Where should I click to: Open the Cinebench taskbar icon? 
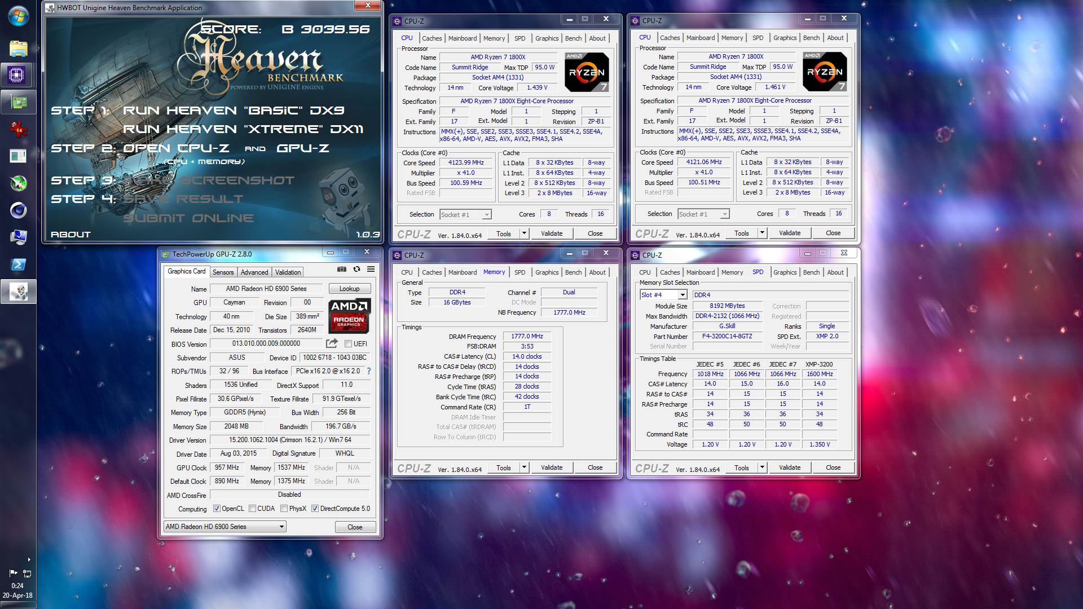pos(18,210)
